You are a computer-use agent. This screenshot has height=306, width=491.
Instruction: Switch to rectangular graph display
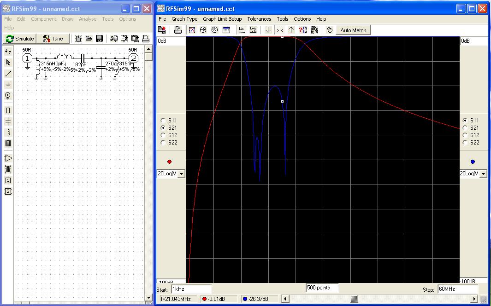tap(192, 30)
